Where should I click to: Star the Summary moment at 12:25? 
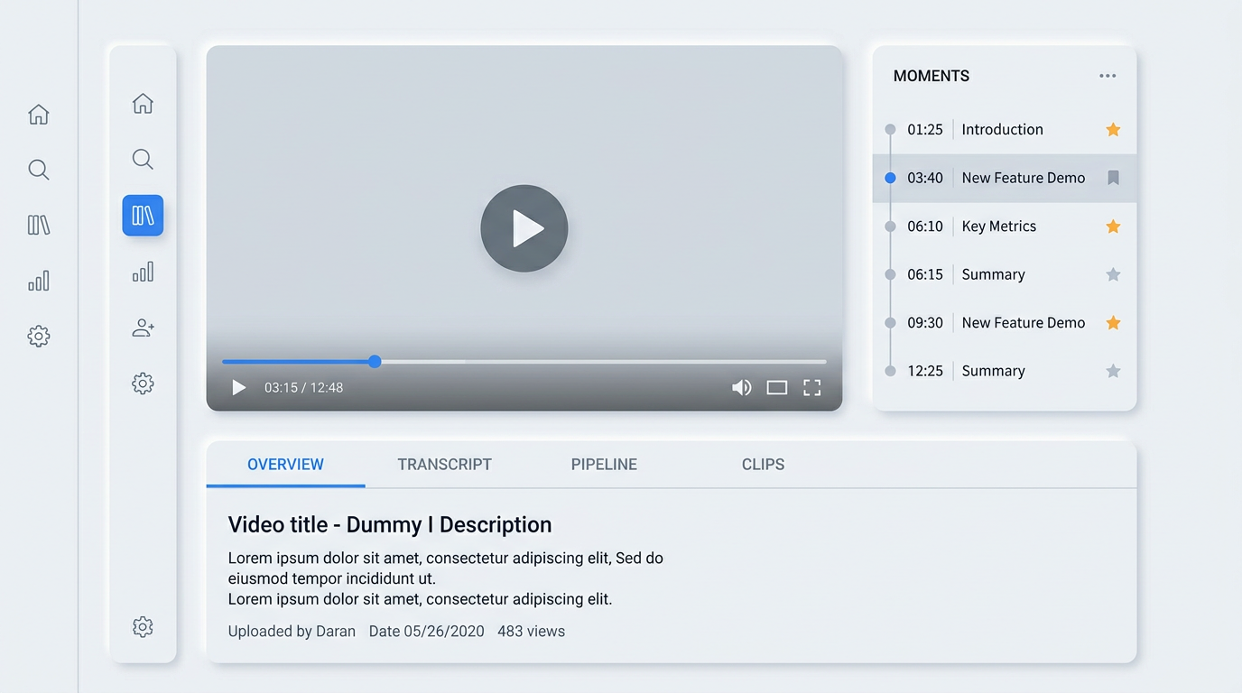[x=1113, y=371]
